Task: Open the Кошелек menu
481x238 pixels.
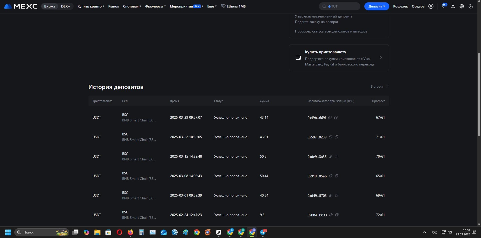Action: (x=400, y=6)
